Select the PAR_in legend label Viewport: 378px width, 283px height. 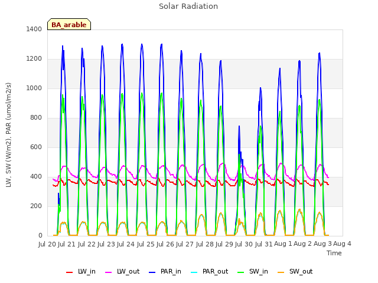click(x=171, y=271)
